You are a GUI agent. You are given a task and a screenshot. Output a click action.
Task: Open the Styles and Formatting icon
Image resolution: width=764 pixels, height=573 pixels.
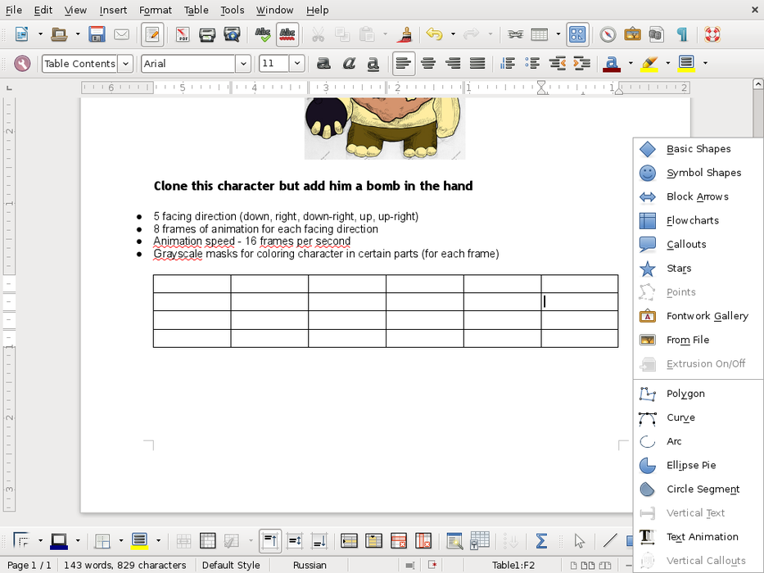tap(22, 63)
